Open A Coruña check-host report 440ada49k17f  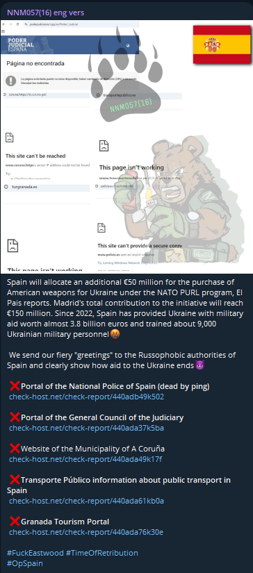tap(85, 459)
